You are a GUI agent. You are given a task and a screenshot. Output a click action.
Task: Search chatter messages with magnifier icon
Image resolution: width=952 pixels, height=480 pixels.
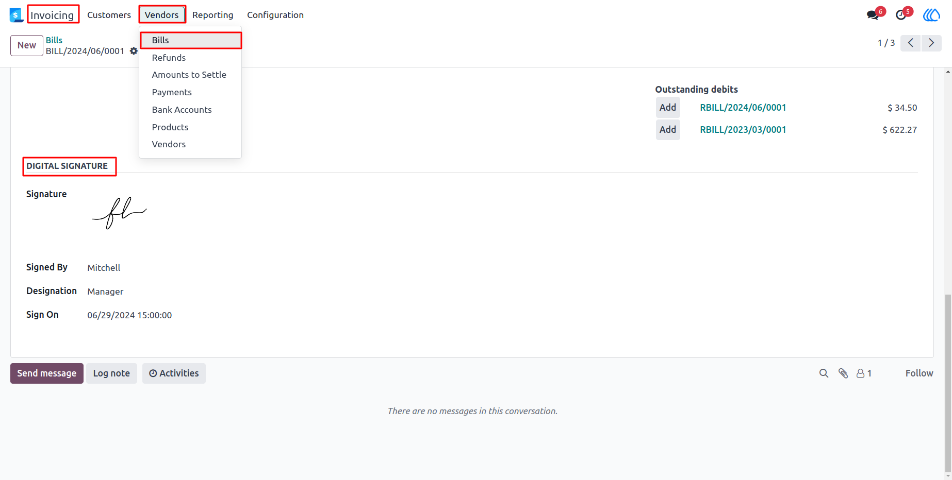pyautogui.click(x=824, y=373)
